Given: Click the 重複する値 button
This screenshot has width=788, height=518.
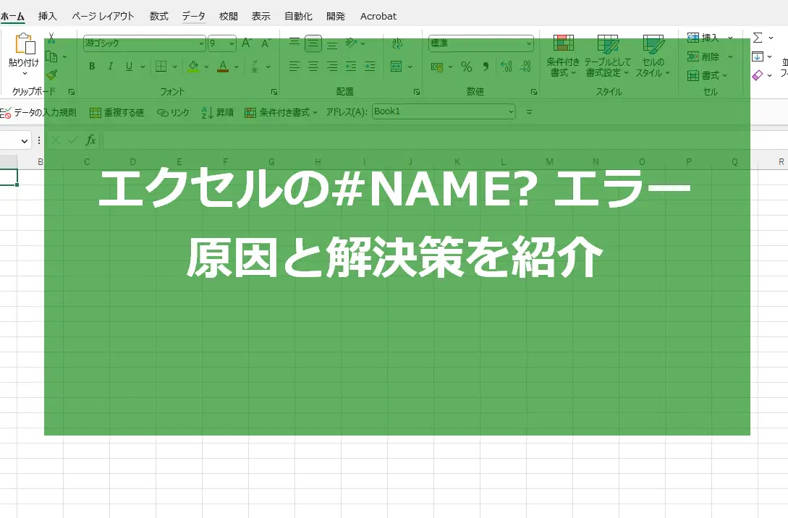Looking at the screenshot, I should click(116, 113).
